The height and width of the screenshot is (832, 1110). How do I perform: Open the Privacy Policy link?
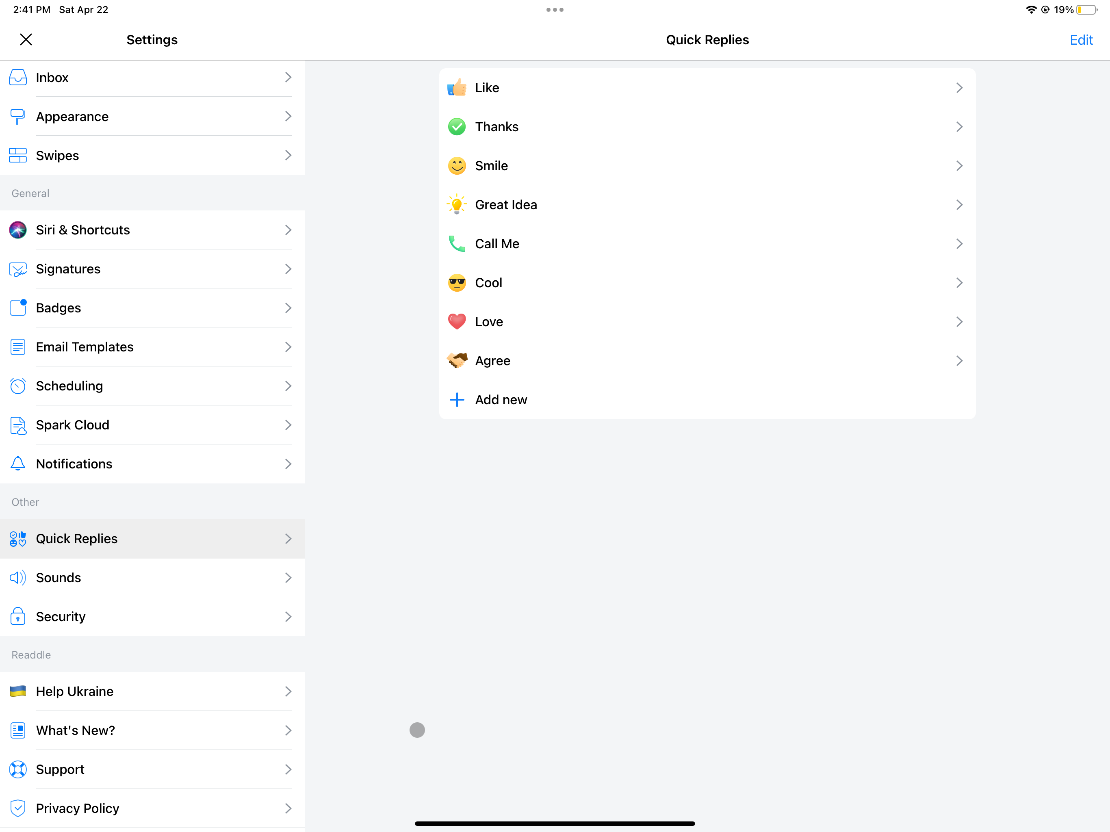[152, 808]
